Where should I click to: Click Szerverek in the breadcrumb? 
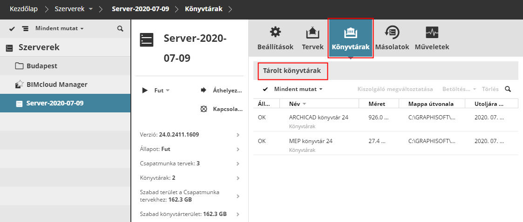(x=70, y=9)
